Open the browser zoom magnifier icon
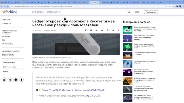184x103 pixels. (x=166, y=6)
